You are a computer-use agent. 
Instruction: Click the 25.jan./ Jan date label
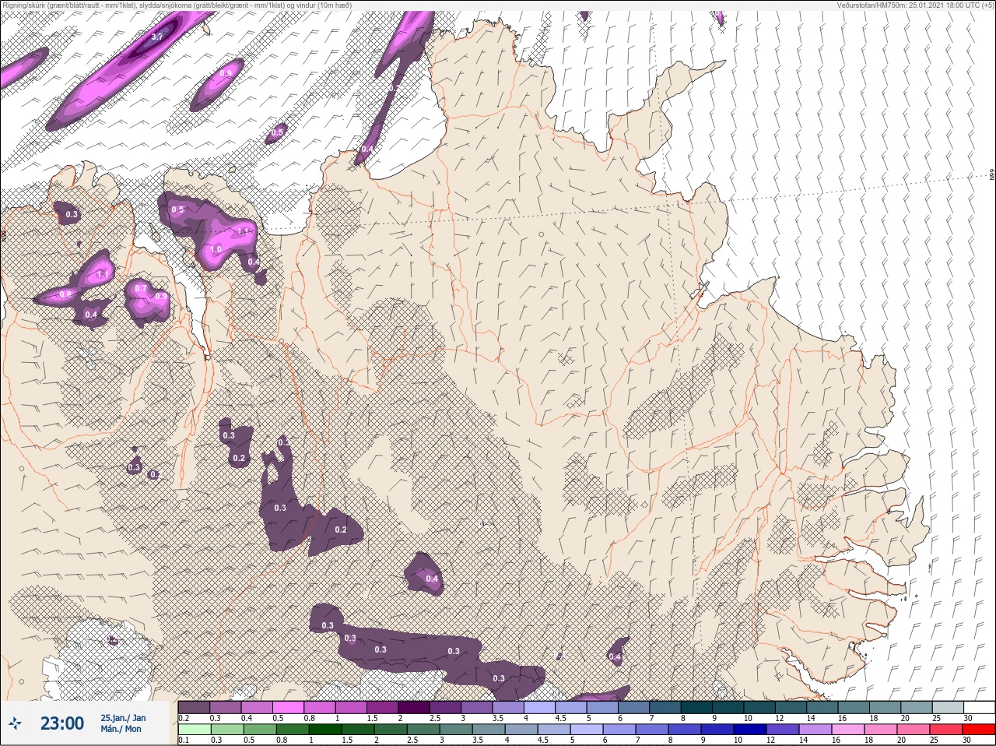122,718
